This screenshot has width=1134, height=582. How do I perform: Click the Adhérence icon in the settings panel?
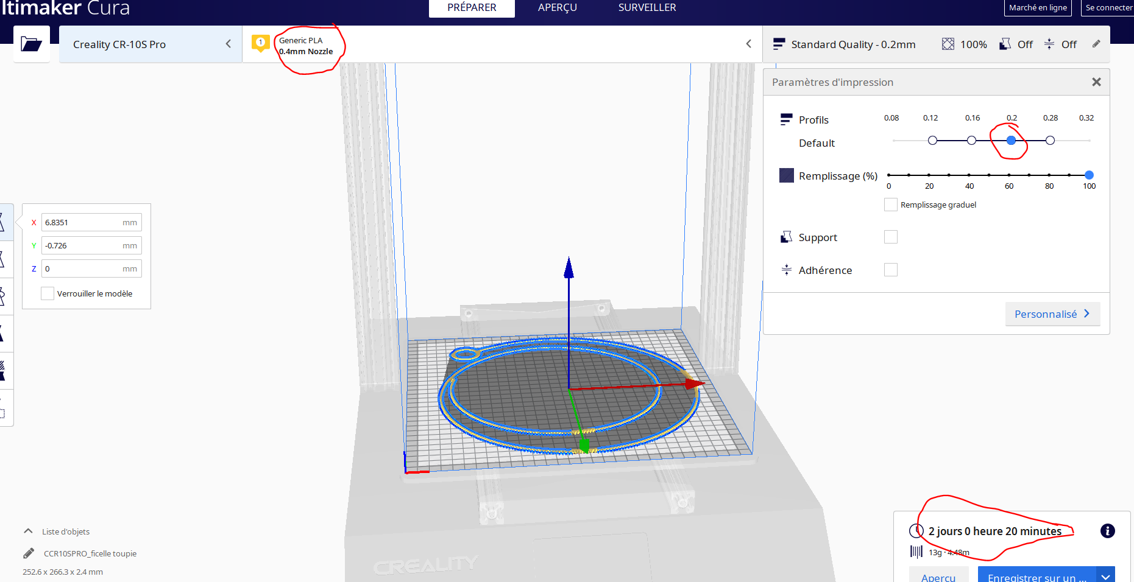tap(787, 270)
